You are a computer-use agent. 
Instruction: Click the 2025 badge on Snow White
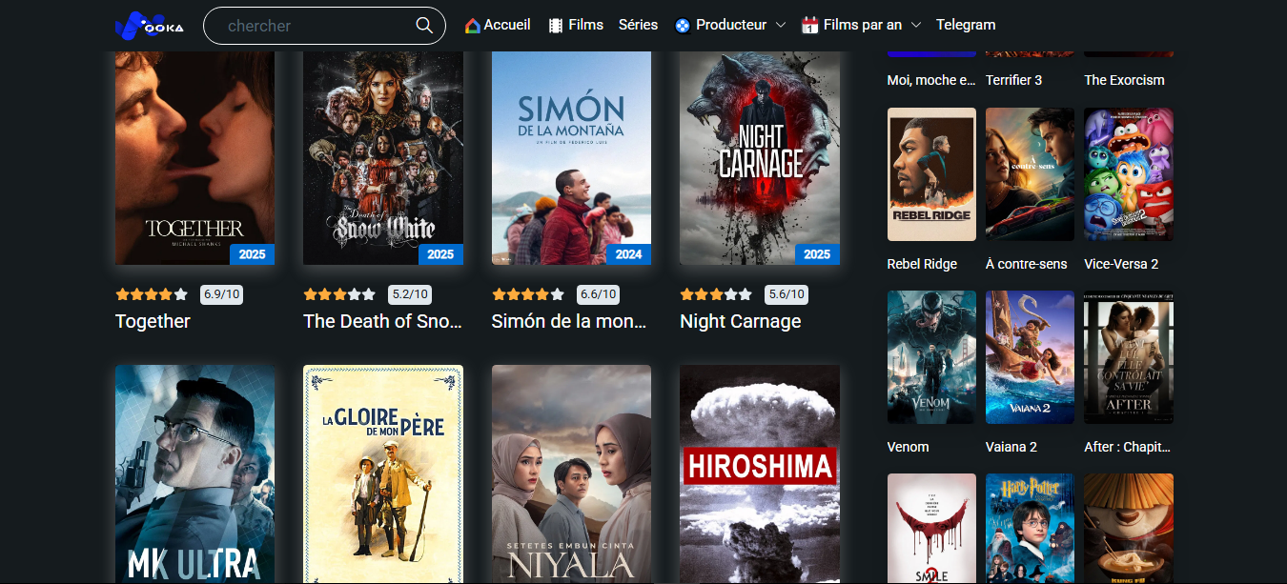point(440,254)
